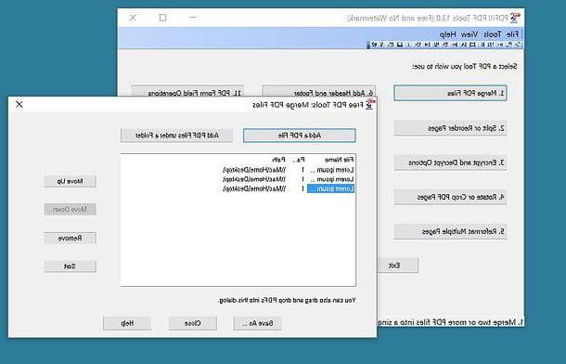566x364 pixels.
Task: Click the Remove button
Action: [70, 239]
